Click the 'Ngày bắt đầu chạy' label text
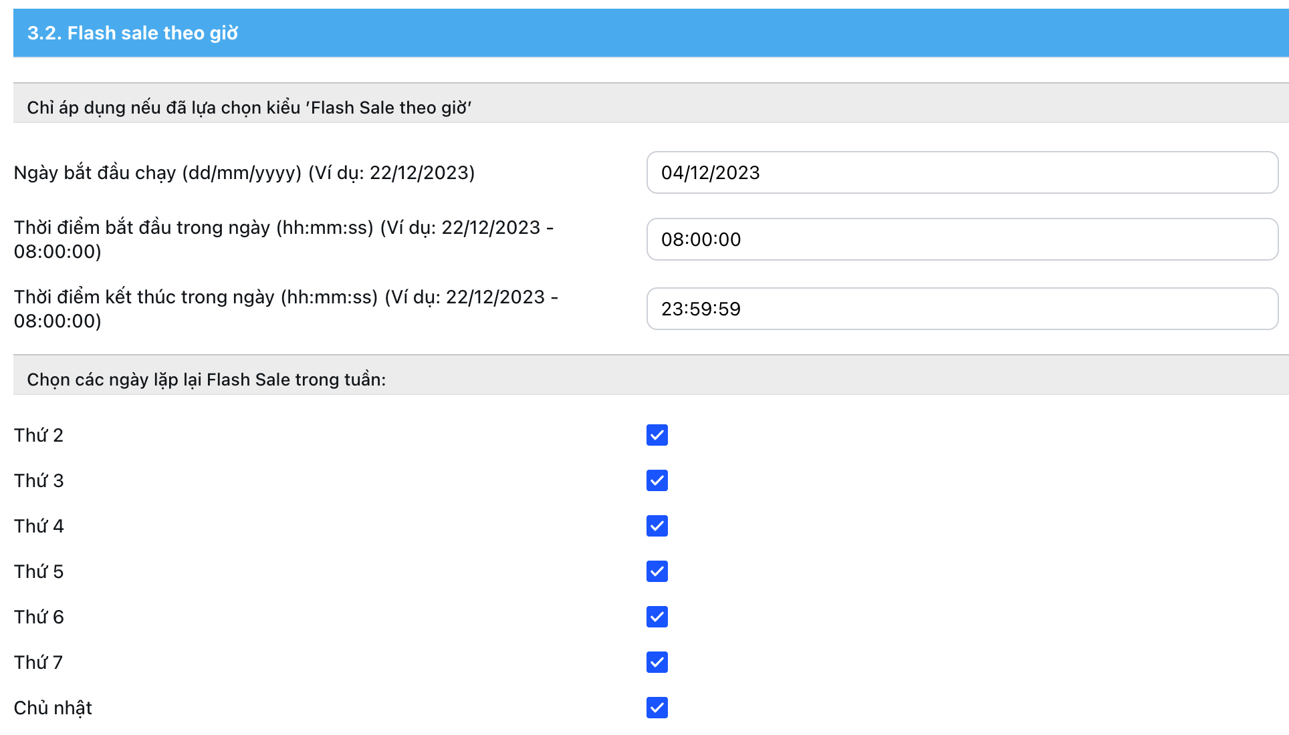The width and height of the screenshot is (1289, 735). (244, 172)
